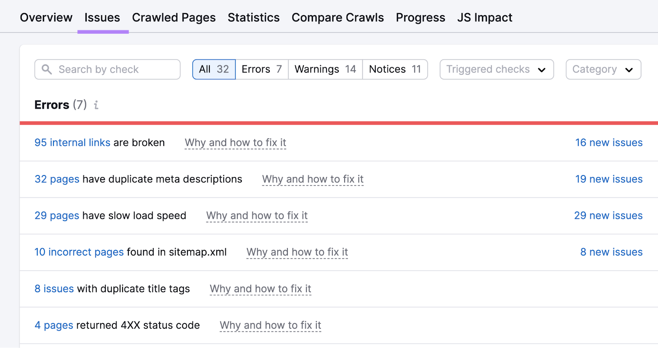Switch to the Crawled Pages tab
Screen dimensions: 658x348
pos(174,17)
